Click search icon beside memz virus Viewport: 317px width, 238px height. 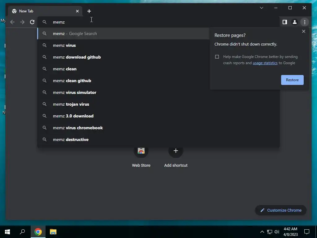pos(45,45)
